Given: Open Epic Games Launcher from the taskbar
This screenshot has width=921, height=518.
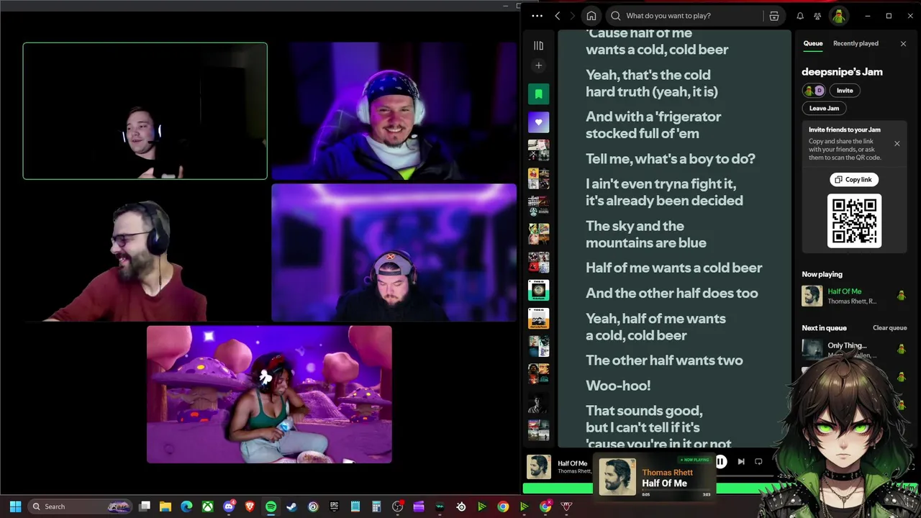Looking at the screenshot, I should (x=334, y=506).
